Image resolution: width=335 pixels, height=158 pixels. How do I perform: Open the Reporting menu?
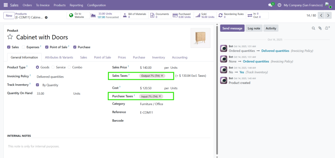point(76,5)
